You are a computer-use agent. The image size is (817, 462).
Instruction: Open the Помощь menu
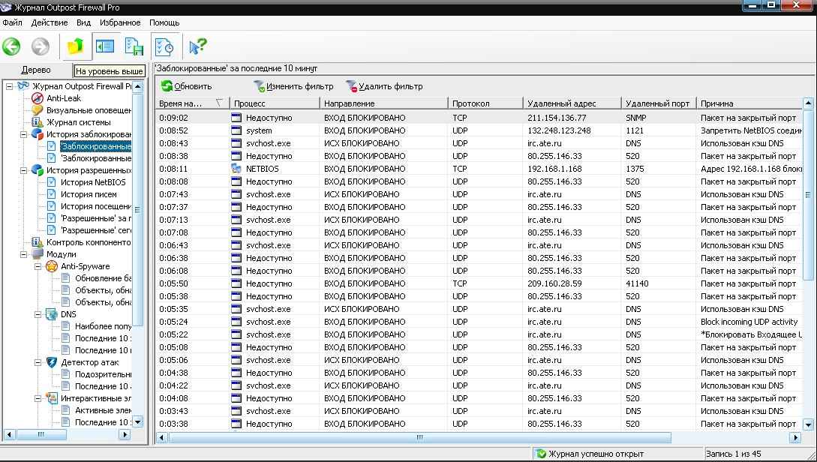(164, 22)
